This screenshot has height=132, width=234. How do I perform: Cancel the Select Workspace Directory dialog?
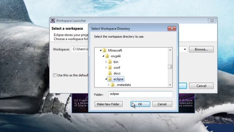click(162, 104)
